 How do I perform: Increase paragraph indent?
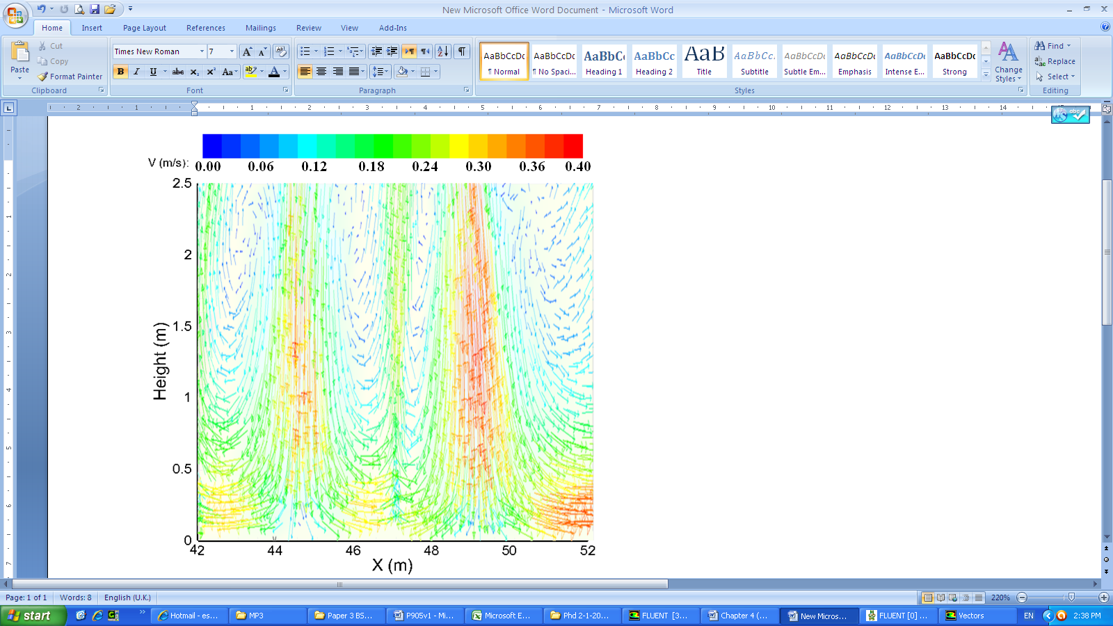pyautogui.click(x=392, y=51)
